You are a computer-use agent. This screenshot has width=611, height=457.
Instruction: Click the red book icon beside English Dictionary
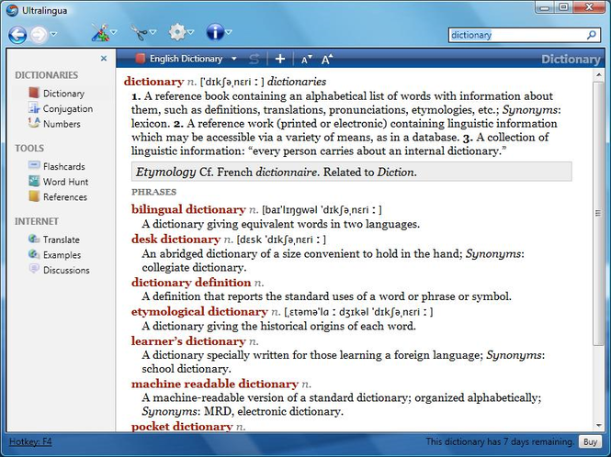140,59
